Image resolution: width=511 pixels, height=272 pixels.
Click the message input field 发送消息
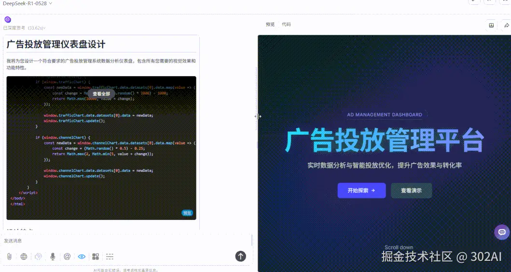[126, 241]
